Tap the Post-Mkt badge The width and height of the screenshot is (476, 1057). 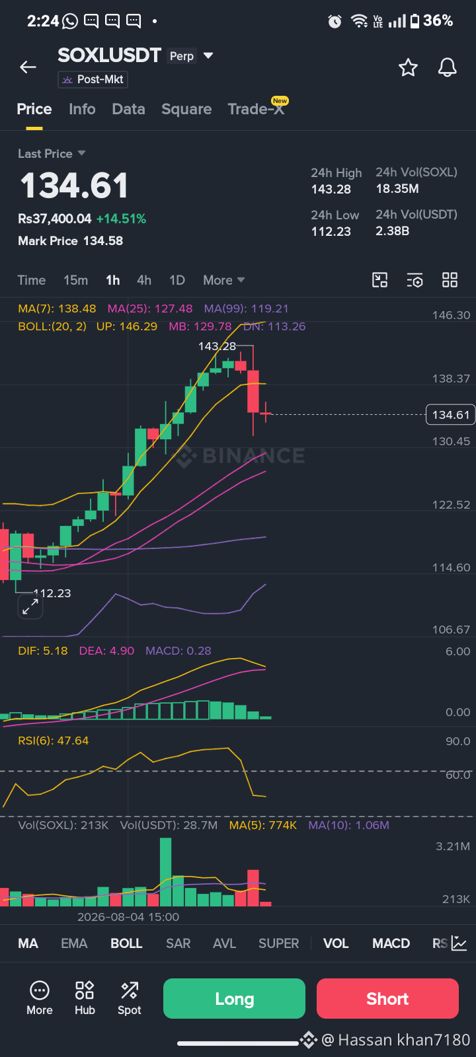[93, 79]
